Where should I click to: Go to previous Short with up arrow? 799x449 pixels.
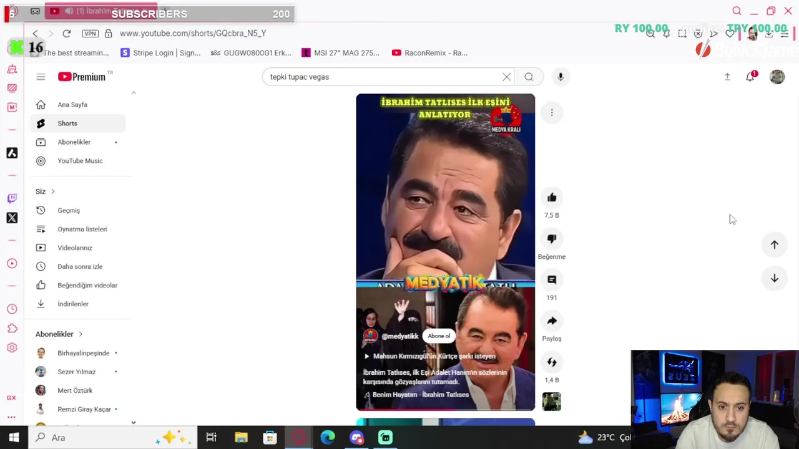tap(774, 244)
